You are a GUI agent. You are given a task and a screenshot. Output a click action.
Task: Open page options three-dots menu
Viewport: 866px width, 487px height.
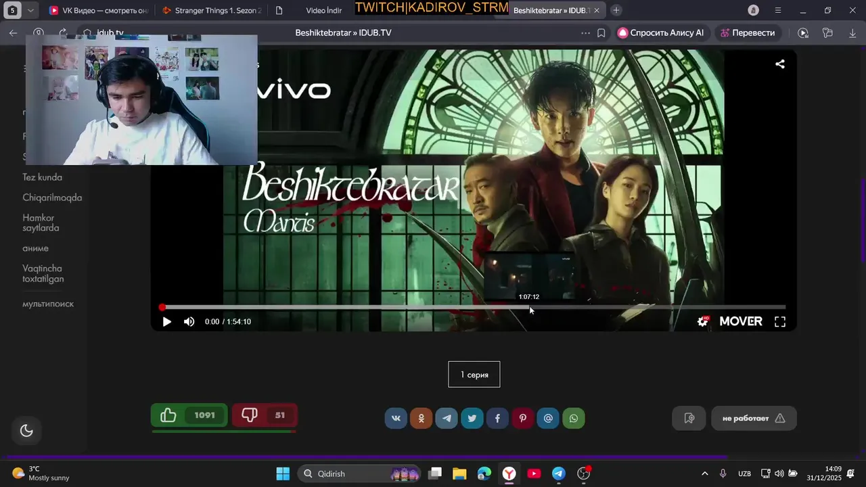coord(585,32)
